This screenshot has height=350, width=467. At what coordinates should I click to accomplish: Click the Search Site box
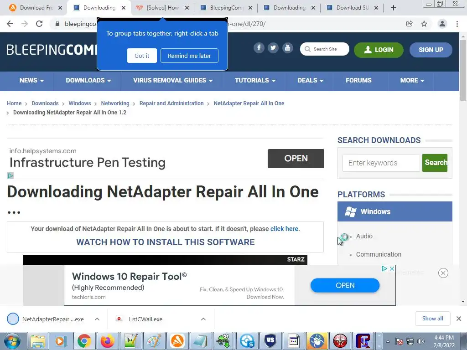click(x=325, y=49)
